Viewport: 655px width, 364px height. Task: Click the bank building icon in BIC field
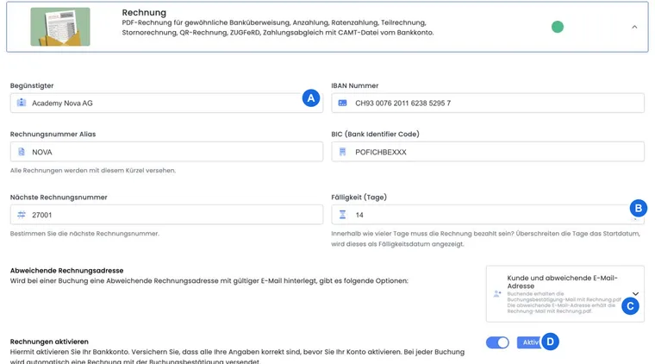(342, 152)
